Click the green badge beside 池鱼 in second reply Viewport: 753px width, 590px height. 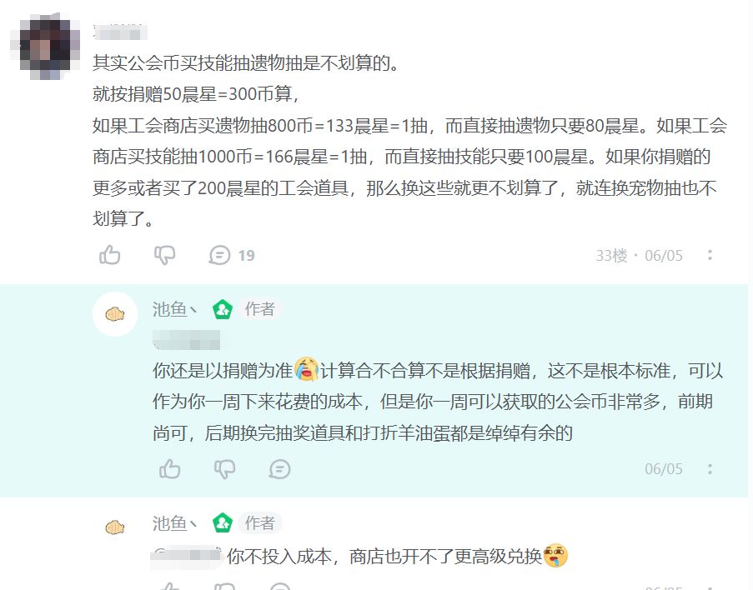click(x=223, y=522)
